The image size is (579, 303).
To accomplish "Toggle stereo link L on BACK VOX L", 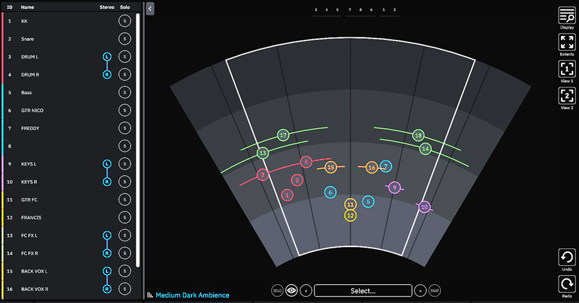I will 107,271.
